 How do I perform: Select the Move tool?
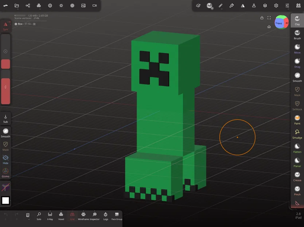coord(297,49)
